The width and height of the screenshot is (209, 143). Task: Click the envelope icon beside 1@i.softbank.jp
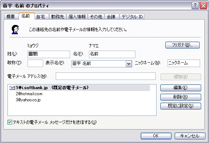[12, 88]
